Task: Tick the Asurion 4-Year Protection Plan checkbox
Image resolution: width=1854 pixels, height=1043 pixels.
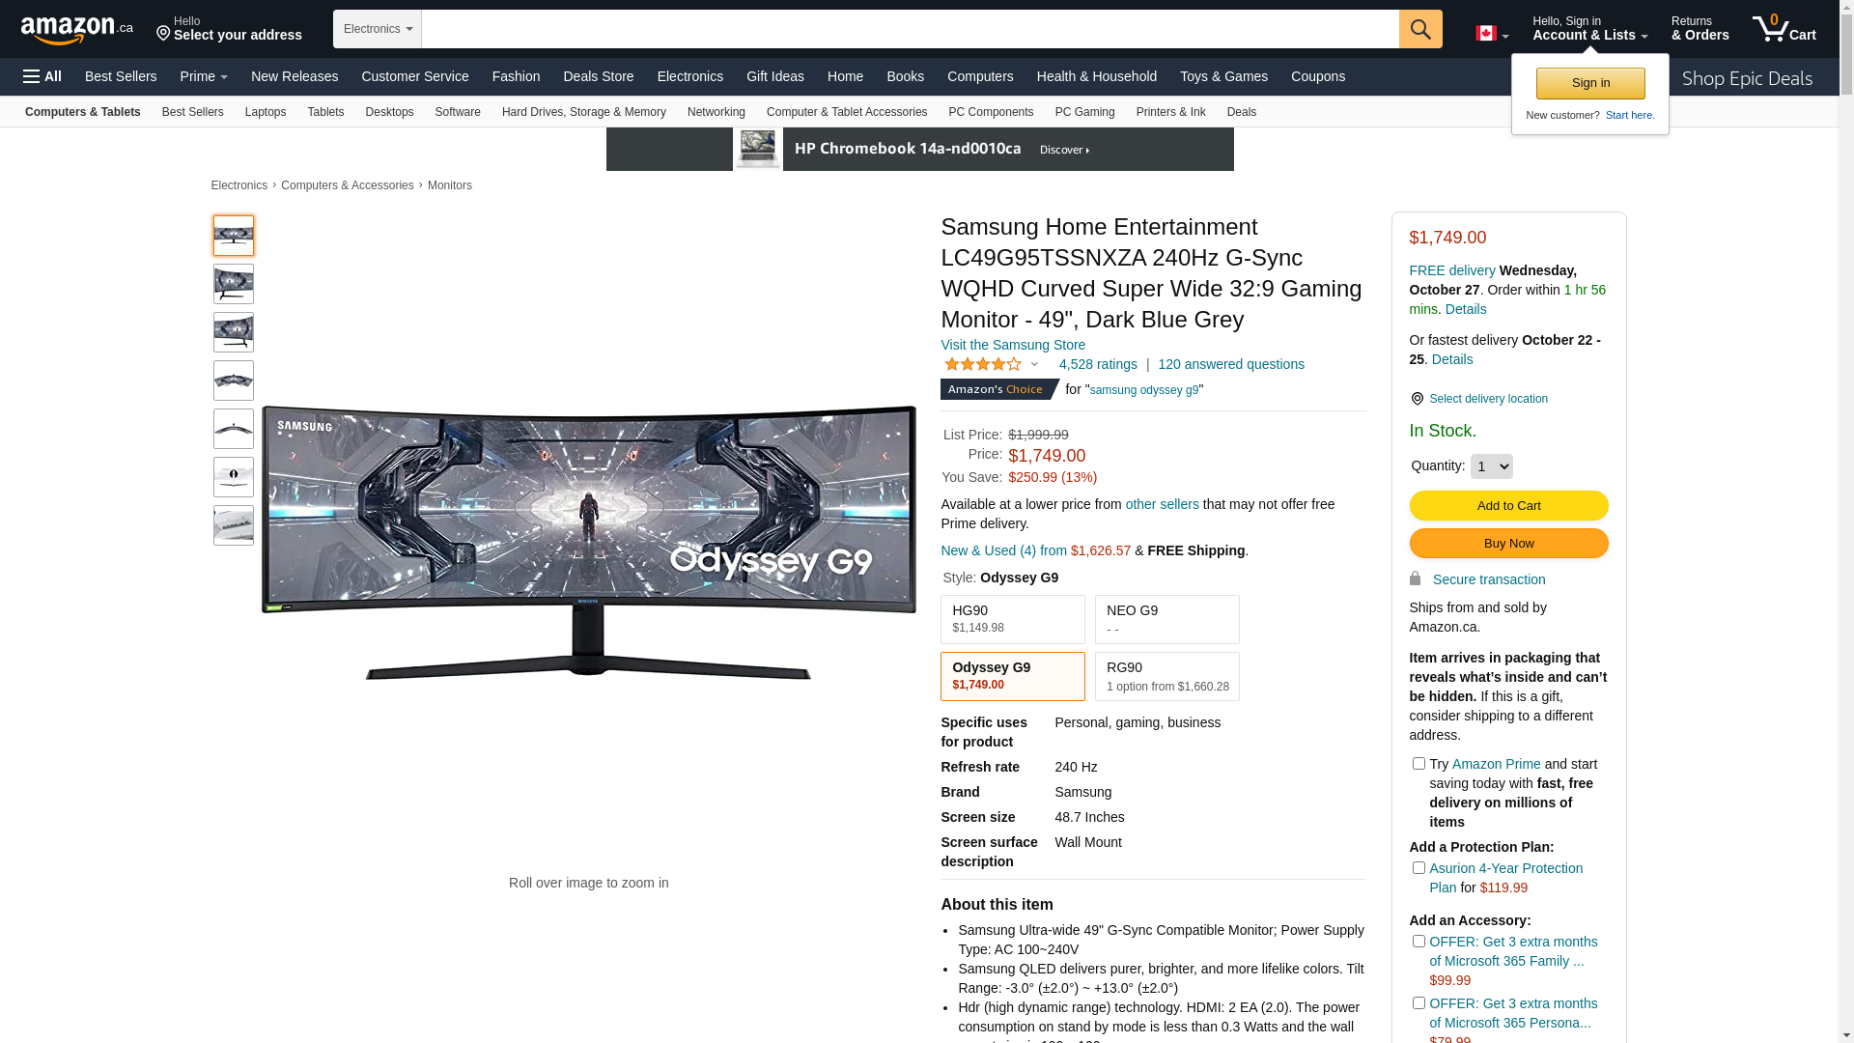Action: click(1419, 868)
